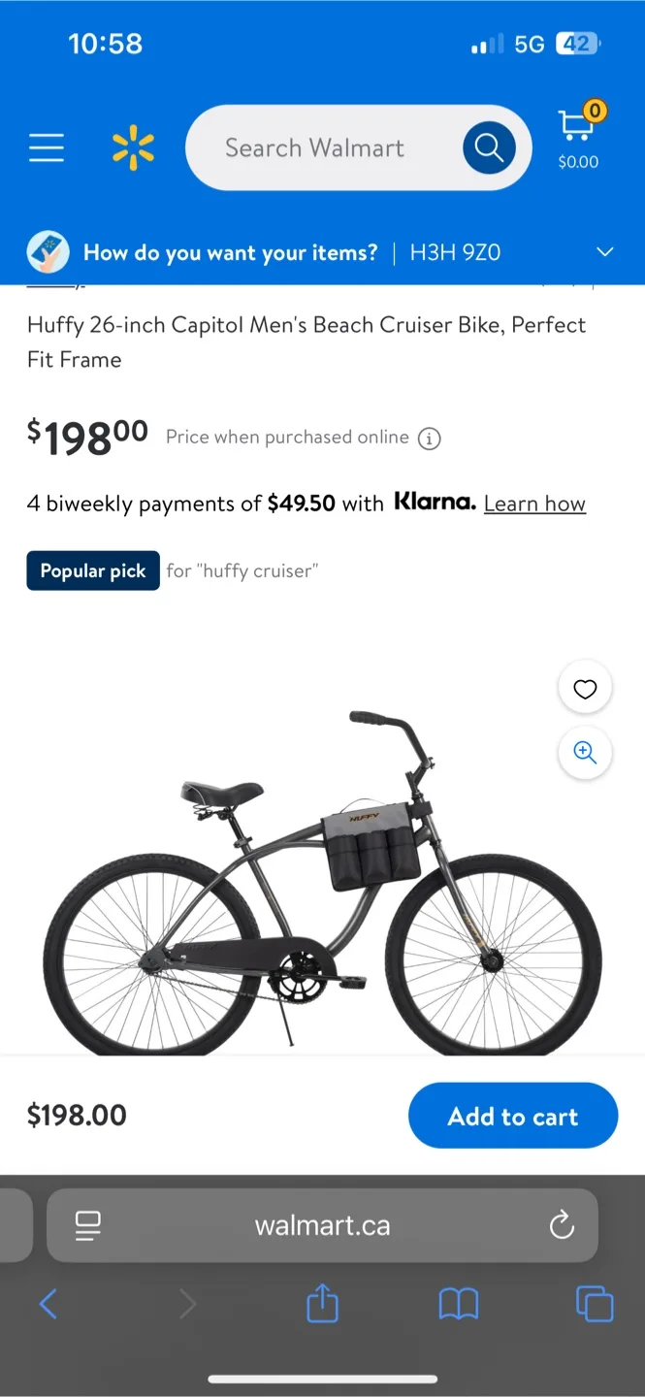Image resolution: width=645 pixels, height=1397 pixels.
Task: Add the Huffy bike to cart
Action: tap(513, 1116)
